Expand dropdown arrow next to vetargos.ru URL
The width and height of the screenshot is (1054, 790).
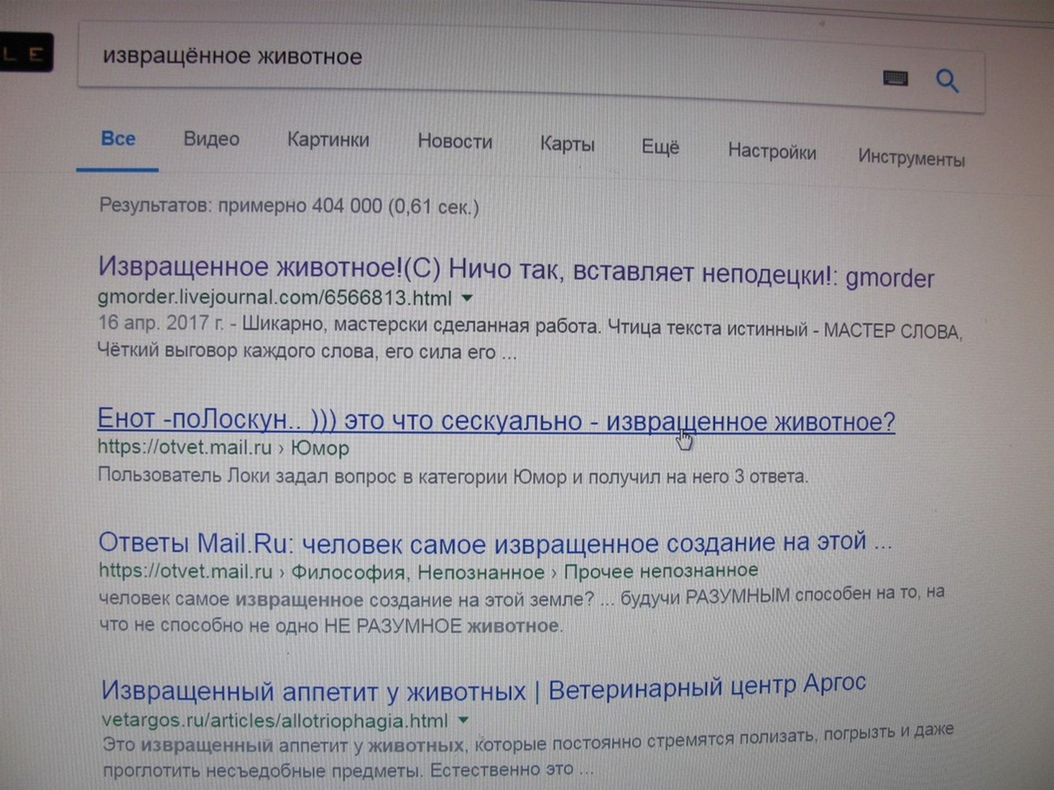coord(463,720)
